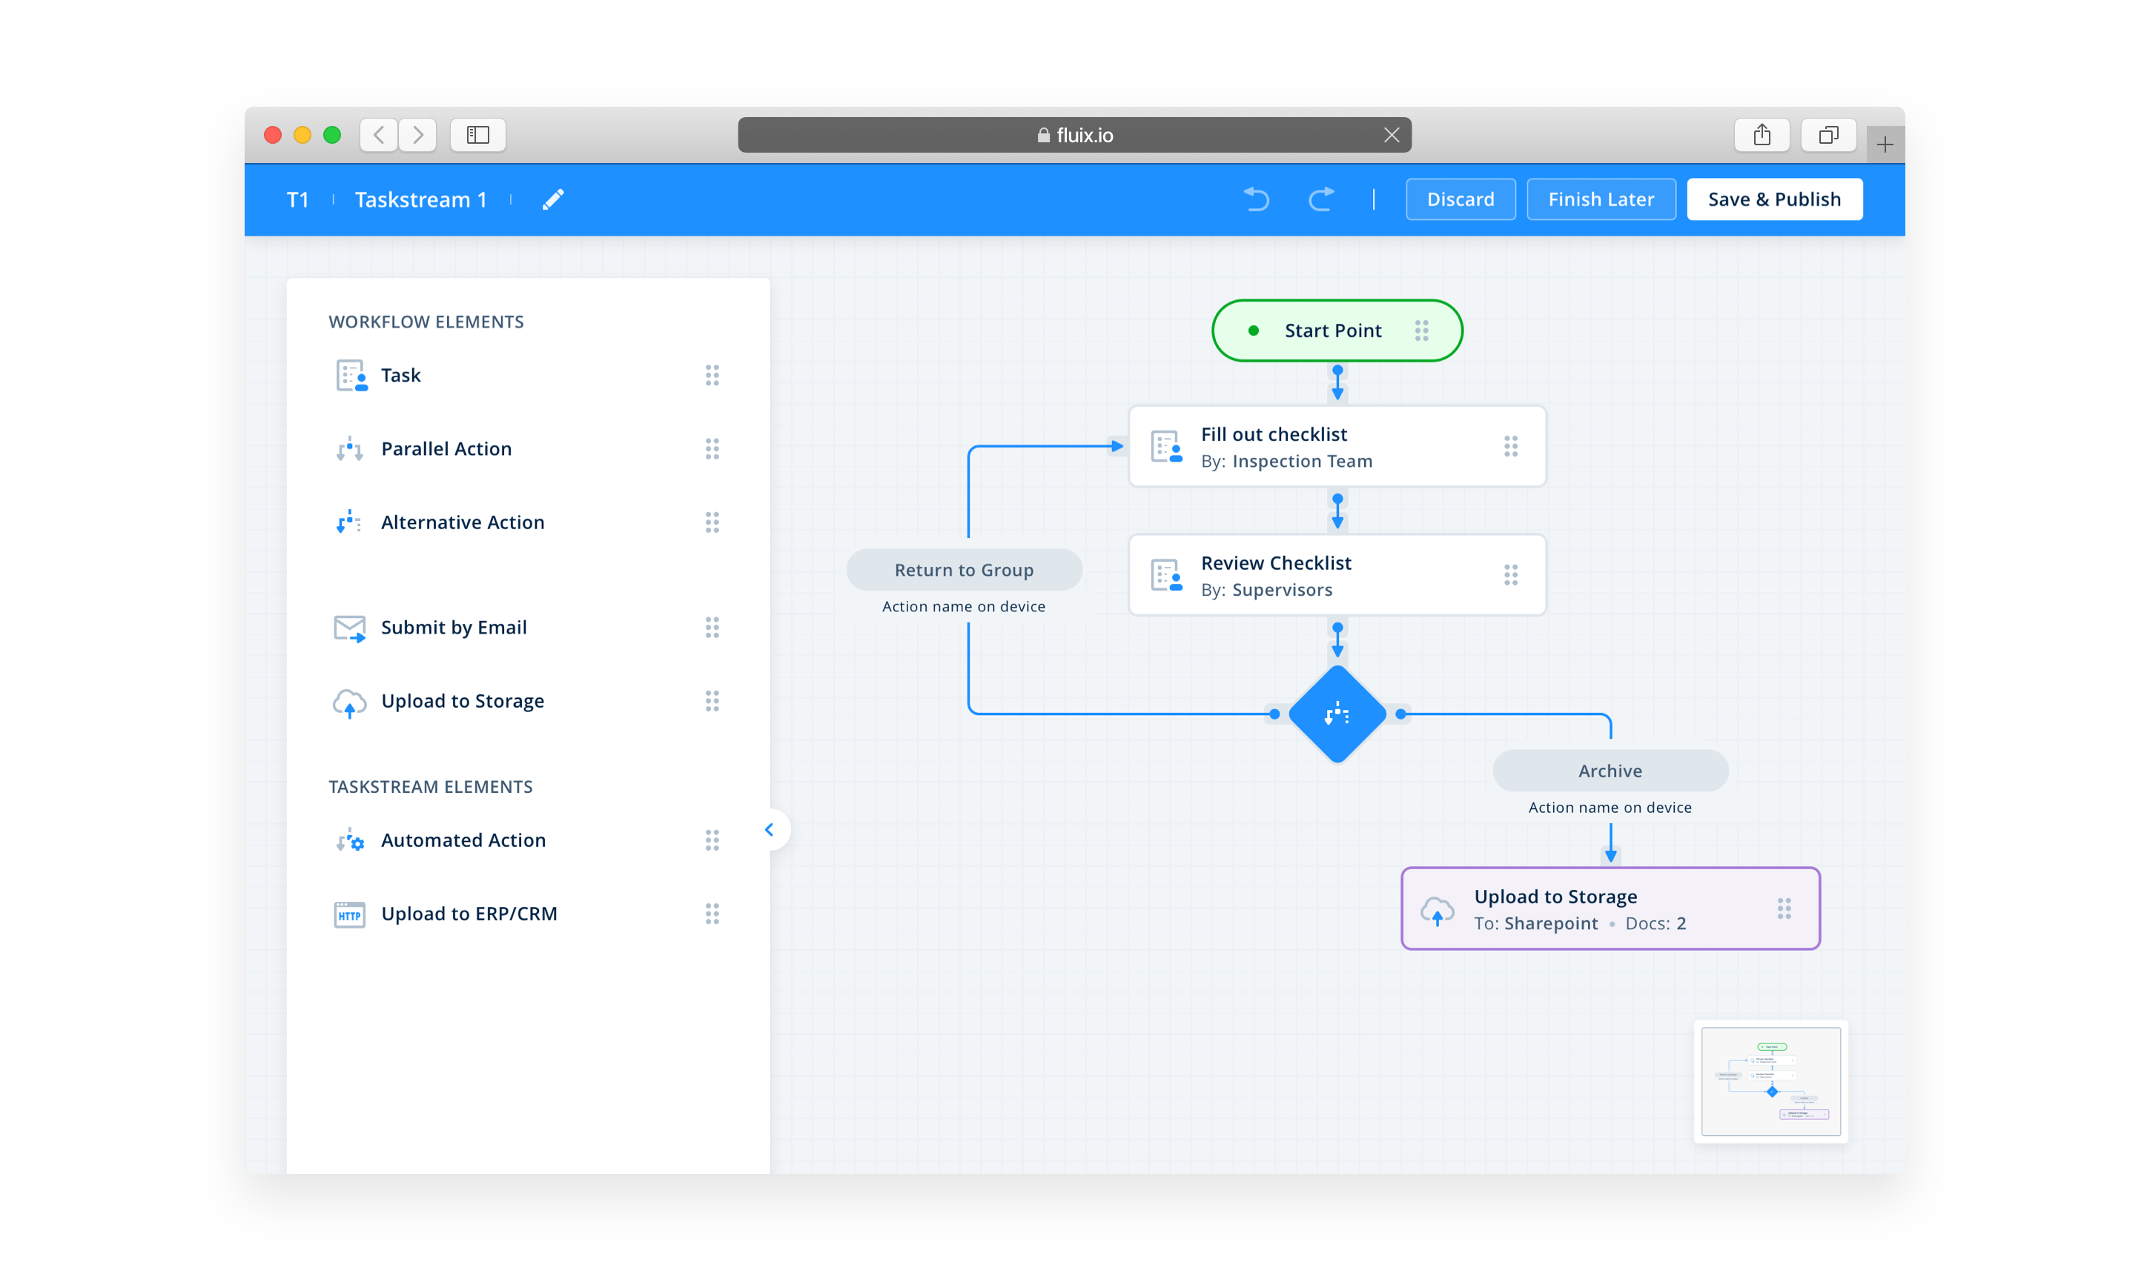Image resolution: width=2150 pixels, height=1279 pixels.
Task: Click the Finish Later button
Action: pyautogui.click(x=1600, y=200)
